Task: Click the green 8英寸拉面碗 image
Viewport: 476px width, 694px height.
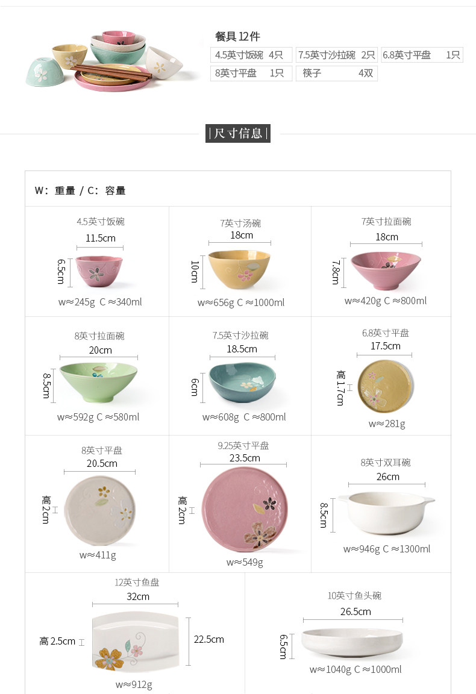Action: (x=98, y=383)
